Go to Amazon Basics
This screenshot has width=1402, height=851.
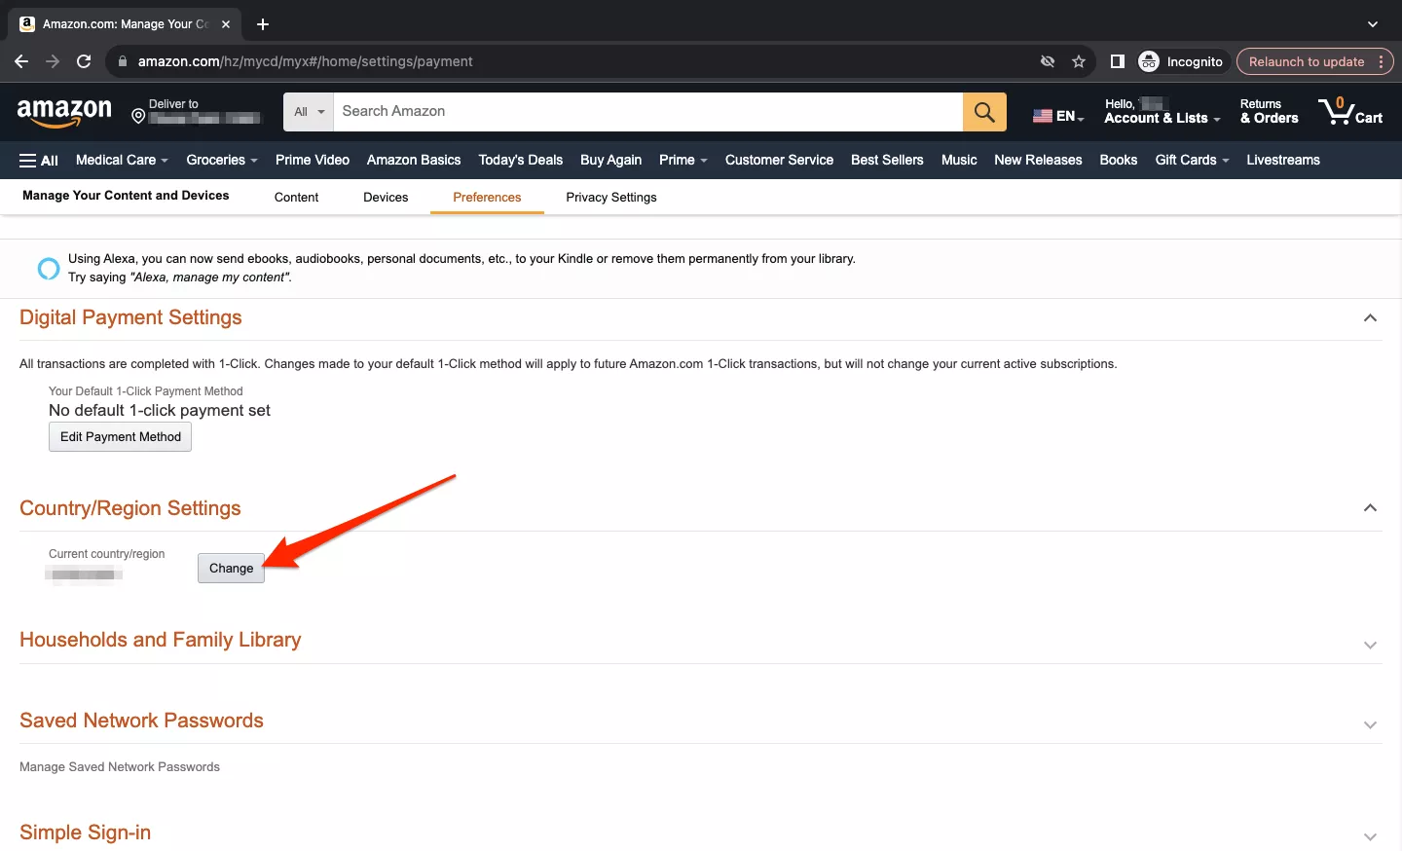414,160
